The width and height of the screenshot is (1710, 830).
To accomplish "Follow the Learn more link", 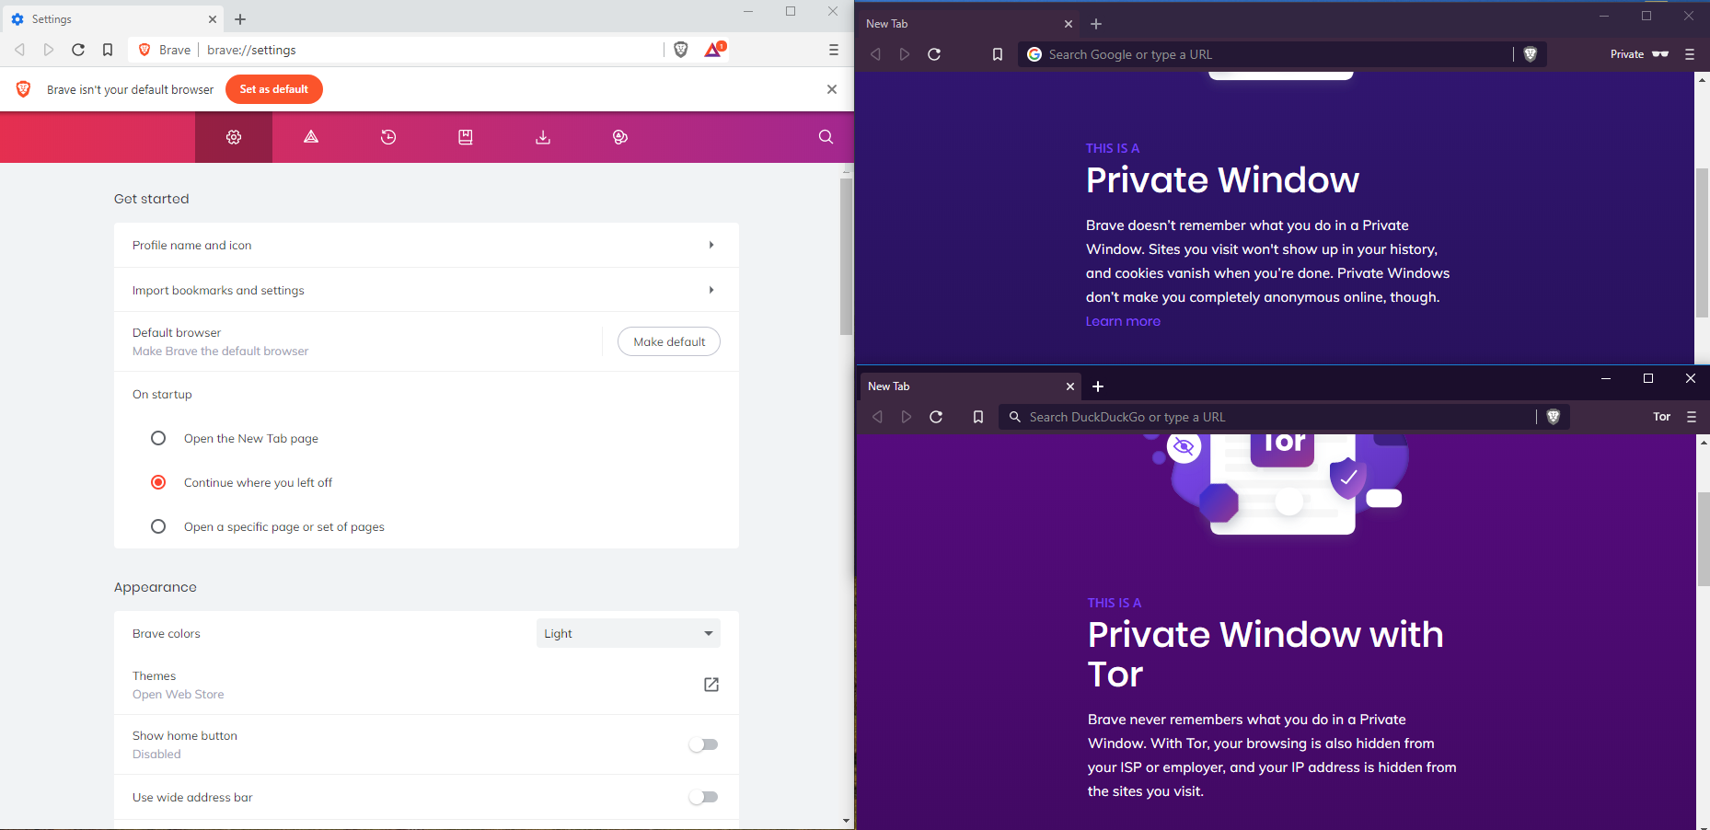I will pos(1123,321).
